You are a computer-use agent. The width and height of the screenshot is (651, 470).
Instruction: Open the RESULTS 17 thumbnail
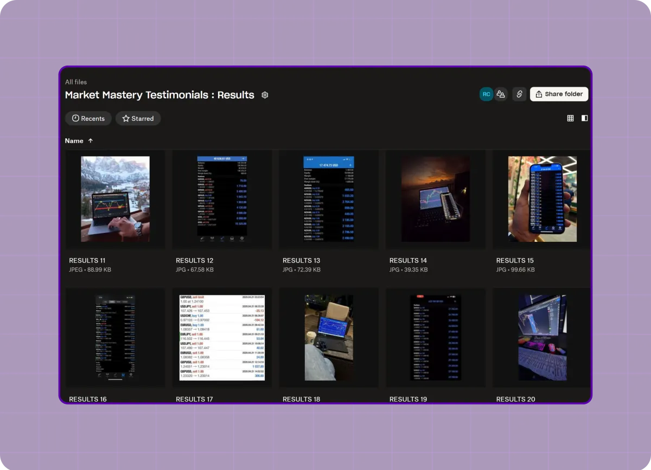[222, 338]
